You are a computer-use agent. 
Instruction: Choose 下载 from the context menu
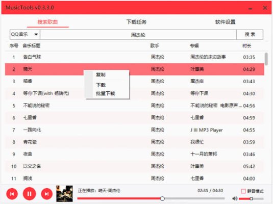101,85
